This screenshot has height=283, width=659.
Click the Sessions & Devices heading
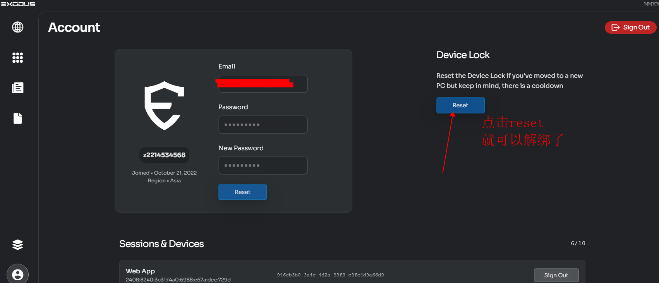point(161,244)
